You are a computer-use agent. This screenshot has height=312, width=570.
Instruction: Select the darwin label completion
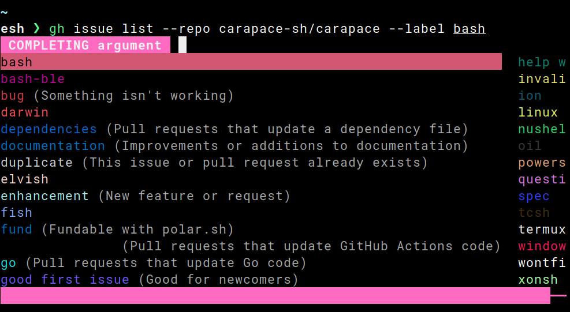point(25,112)
